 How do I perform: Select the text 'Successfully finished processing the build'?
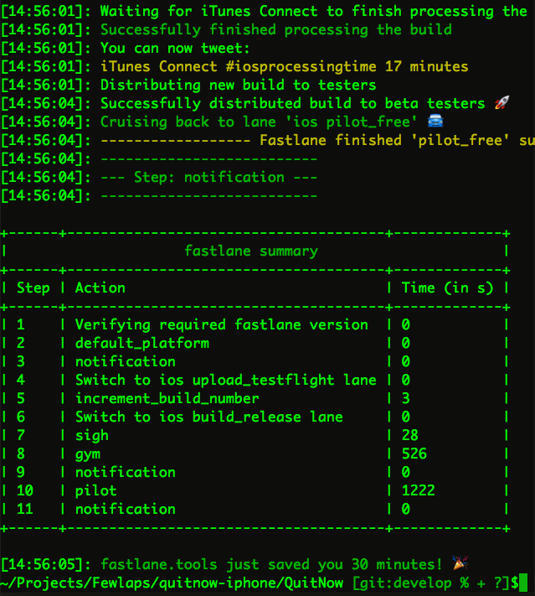point(276,29)
